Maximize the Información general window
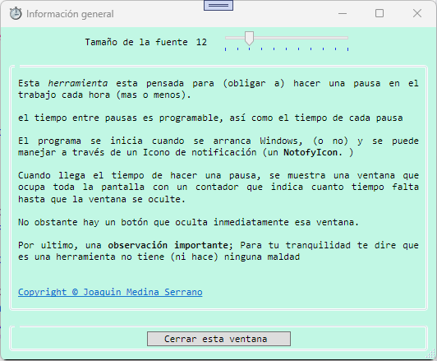 (x=379, y=13)
